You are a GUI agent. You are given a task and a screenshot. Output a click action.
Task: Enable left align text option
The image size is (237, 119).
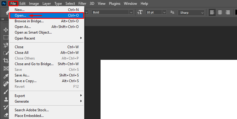click(x=212, y=12)
